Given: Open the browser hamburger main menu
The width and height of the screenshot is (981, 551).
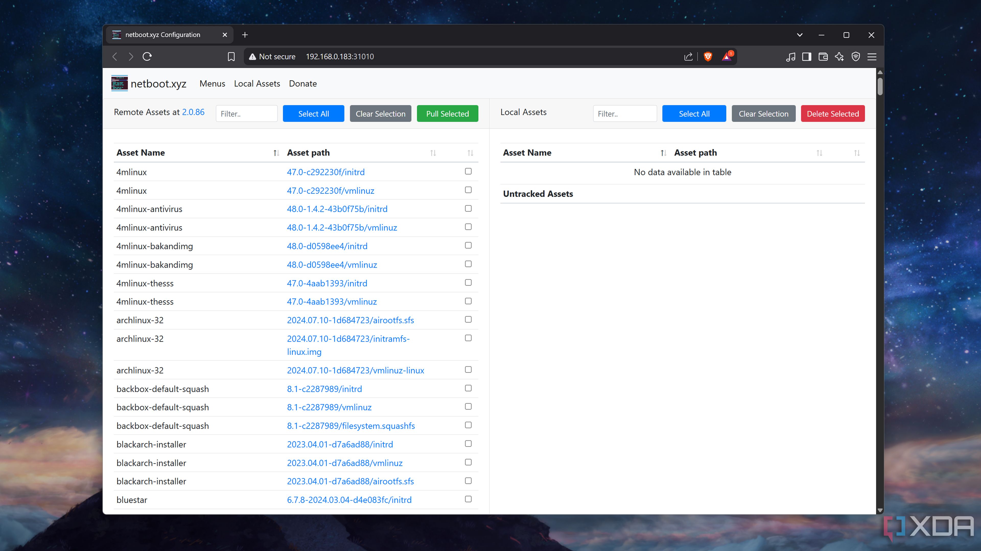Looking at the screenshot, I should pos(872,57).
